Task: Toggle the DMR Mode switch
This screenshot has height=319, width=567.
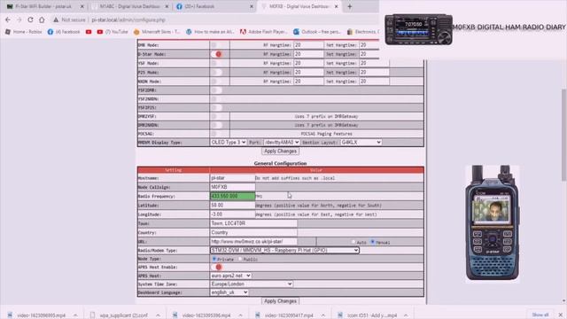Action: coord(216,45)
